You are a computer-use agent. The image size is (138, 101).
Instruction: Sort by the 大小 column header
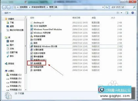[x=113, y=18]
